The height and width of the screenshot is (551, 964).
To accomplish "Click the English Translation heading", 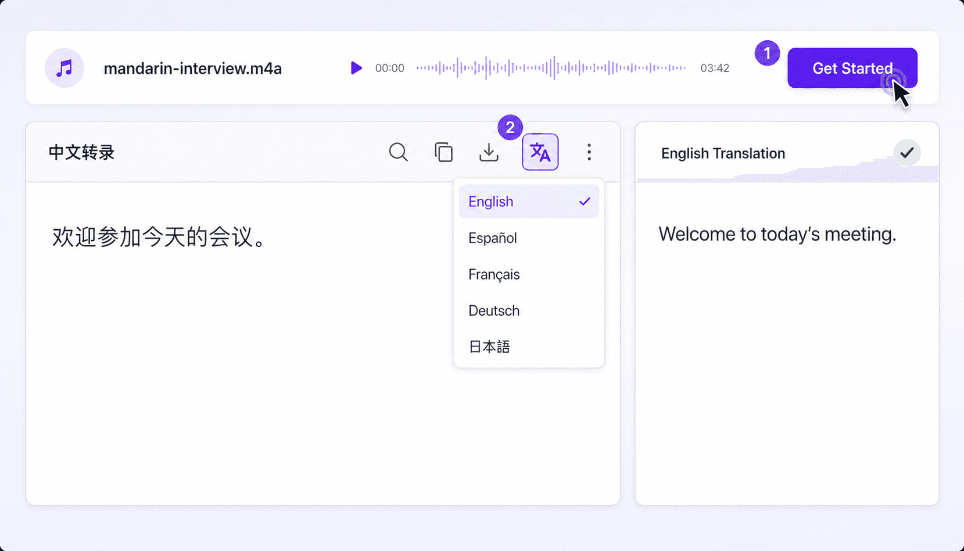I will 723,153.
